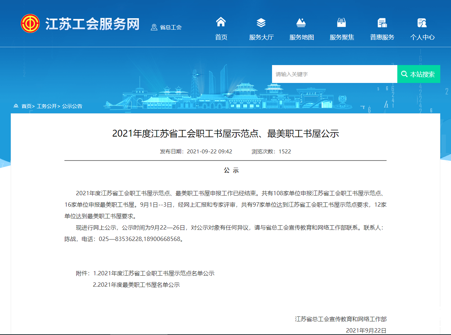Select the 省总工会 location label
The width and height of the screenshot is (451, 335).
point(171,27)
